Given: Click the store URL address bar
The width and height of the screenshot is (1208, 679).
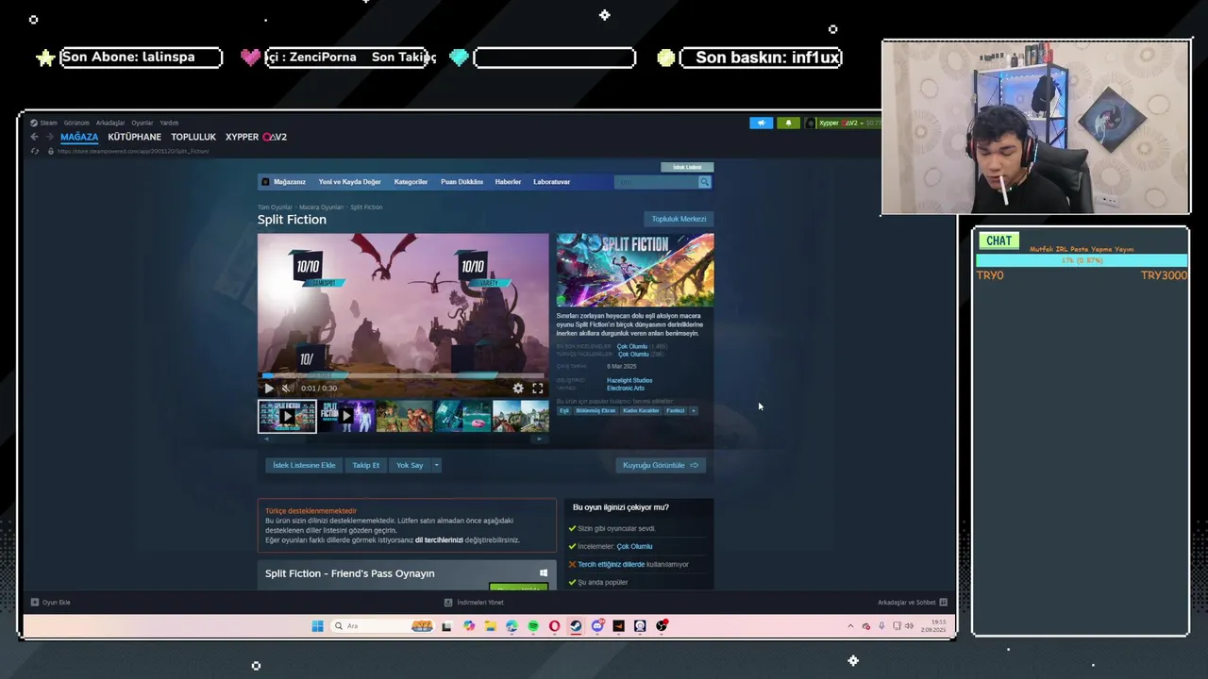Looking at the screenshot, I should 132,151.
